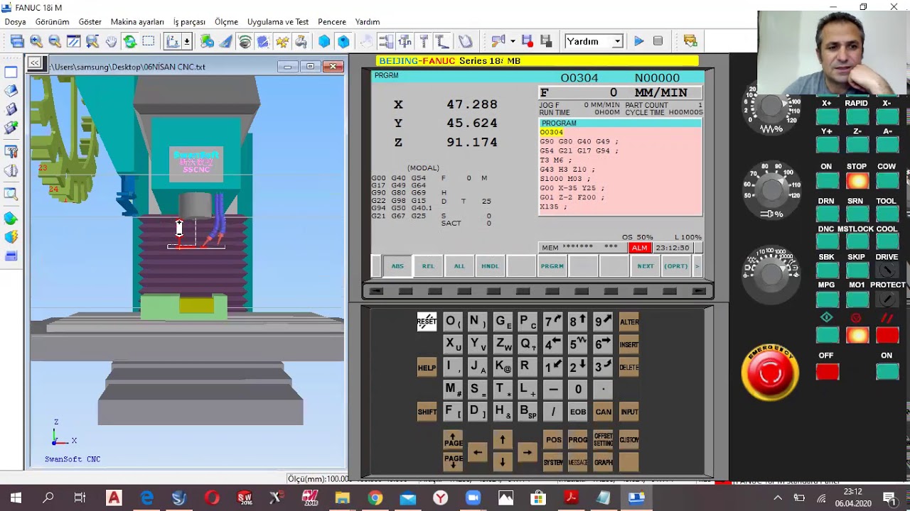Open the Windows Start menu
The height and width of the screenshot is (511, 910).
tap(16, 498)
